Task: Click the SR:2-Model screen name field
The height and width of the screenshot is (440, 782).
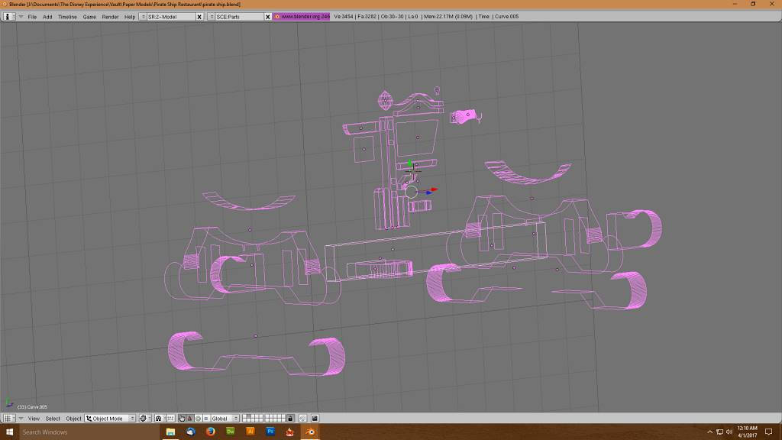Action: [170, 17]
